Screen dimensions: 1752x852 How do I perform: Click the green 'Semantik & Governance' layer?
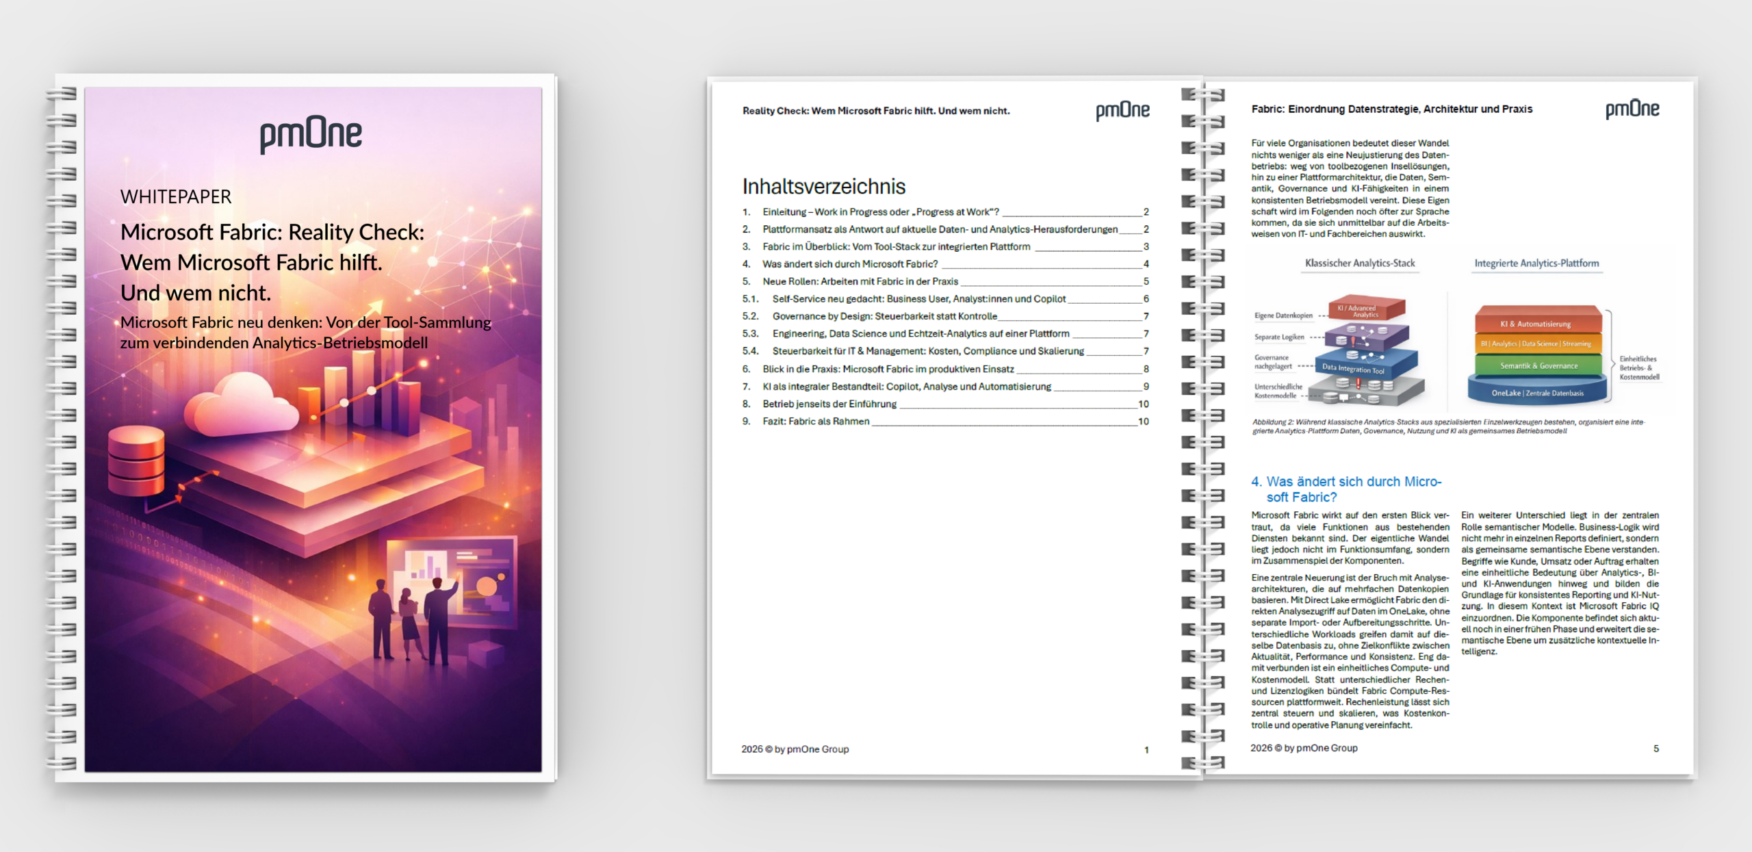1538,365
